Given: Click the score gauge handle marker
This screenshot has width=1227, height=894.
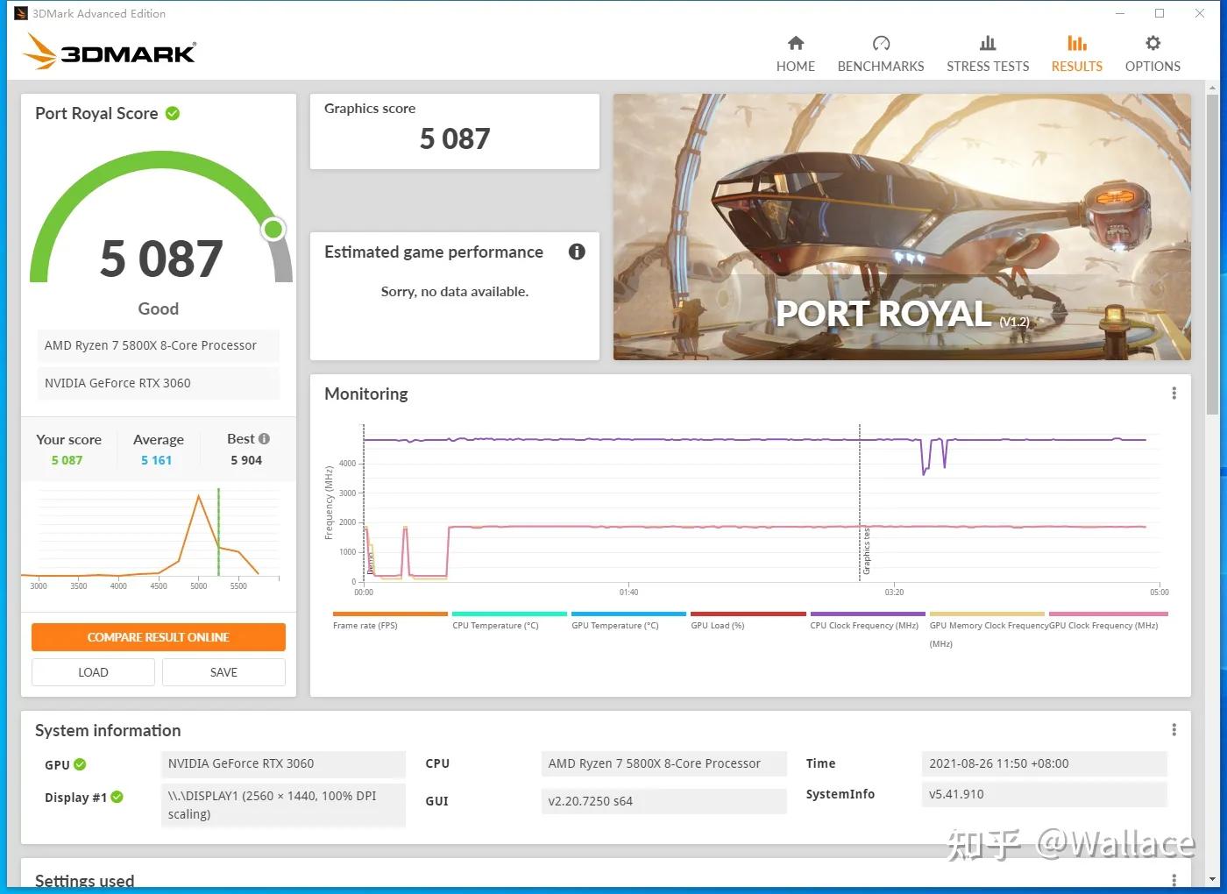Looking at the screenshot, I should pyautogui.click(x=273, y=229).
